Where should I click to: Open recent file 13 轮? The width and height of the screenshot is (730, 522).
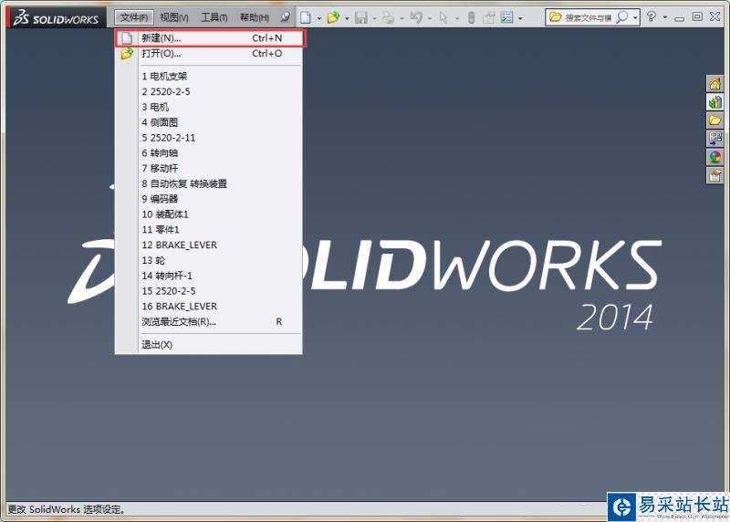[209, 260]
